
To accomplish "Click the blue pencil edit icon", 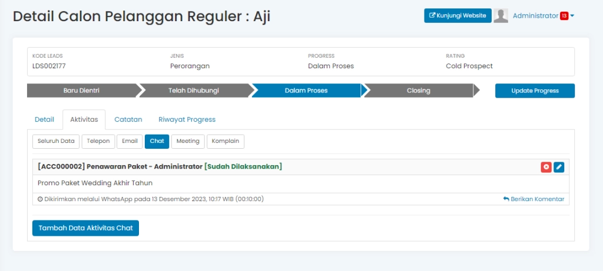I will (559, 167).
